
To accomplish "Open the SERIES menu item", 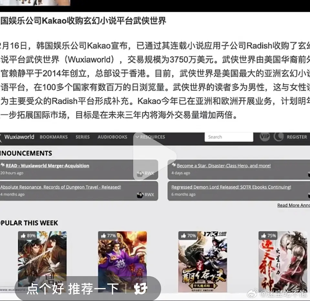I will 83,137.
